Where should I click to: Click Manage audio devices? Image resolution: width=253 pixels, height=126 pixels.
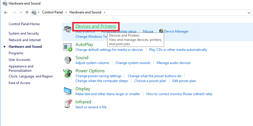pyautogui.click(x=174, y=63)
